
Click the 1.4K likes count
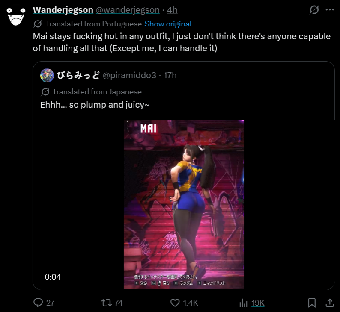pos(191,303)
